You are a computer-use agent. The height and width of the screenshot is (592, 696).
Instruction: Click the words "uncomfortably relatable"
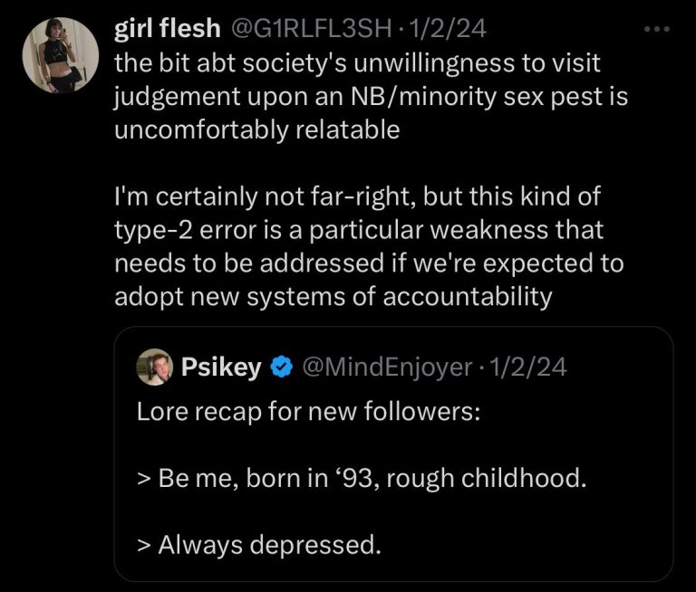256,129
